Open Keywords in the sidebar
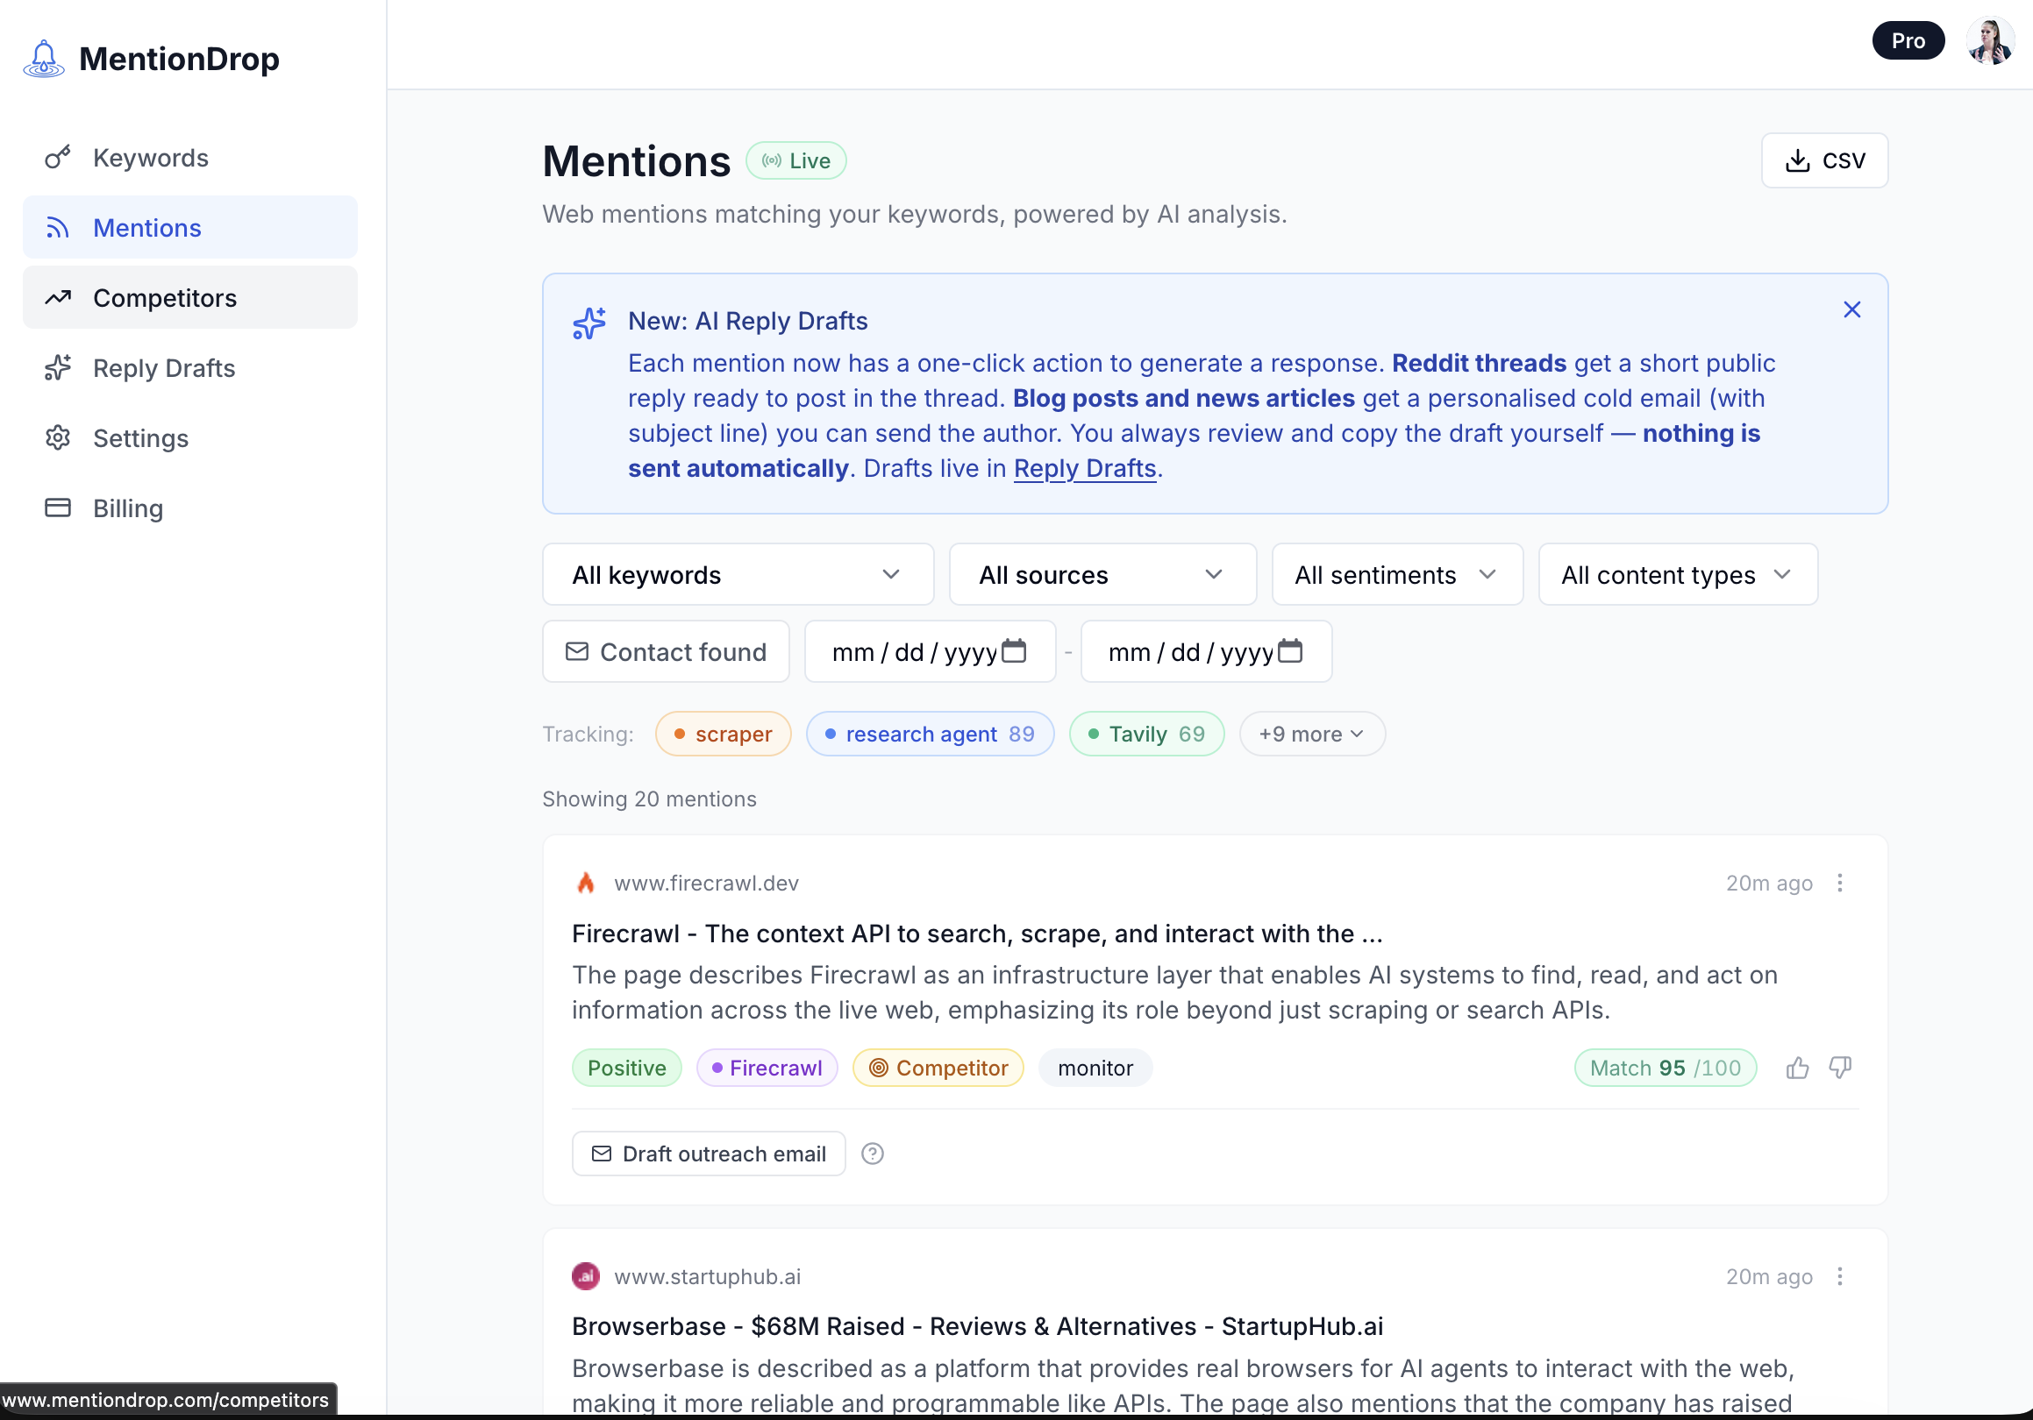 (x=189, y=158)
